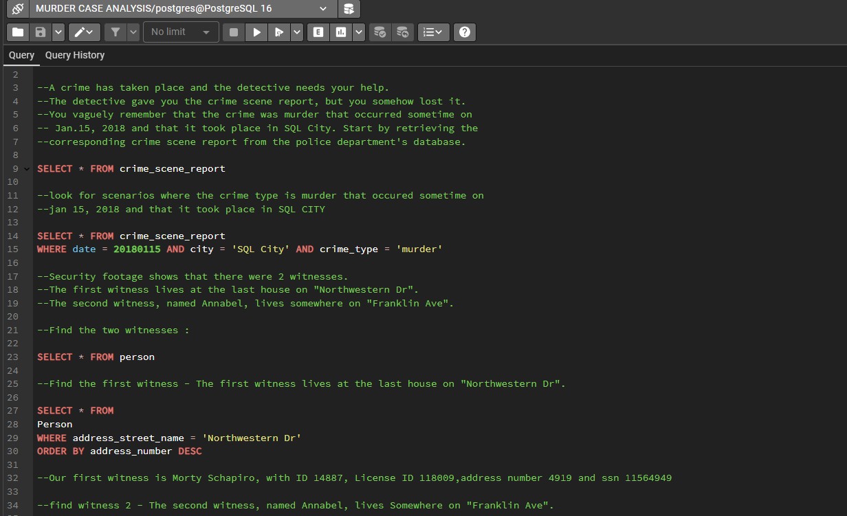
Task: Click the 'SQL City' string literal
Action: (261, 249)
